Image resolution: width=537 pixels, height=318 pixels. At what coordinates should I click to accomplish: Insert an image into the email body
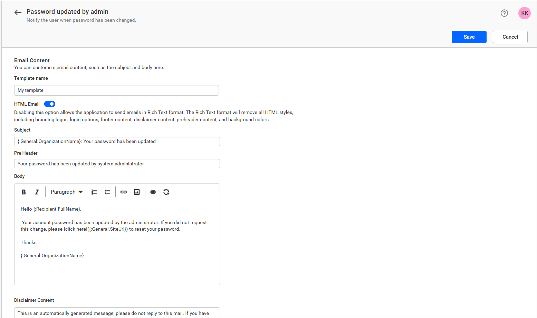[x=136, y=192]
